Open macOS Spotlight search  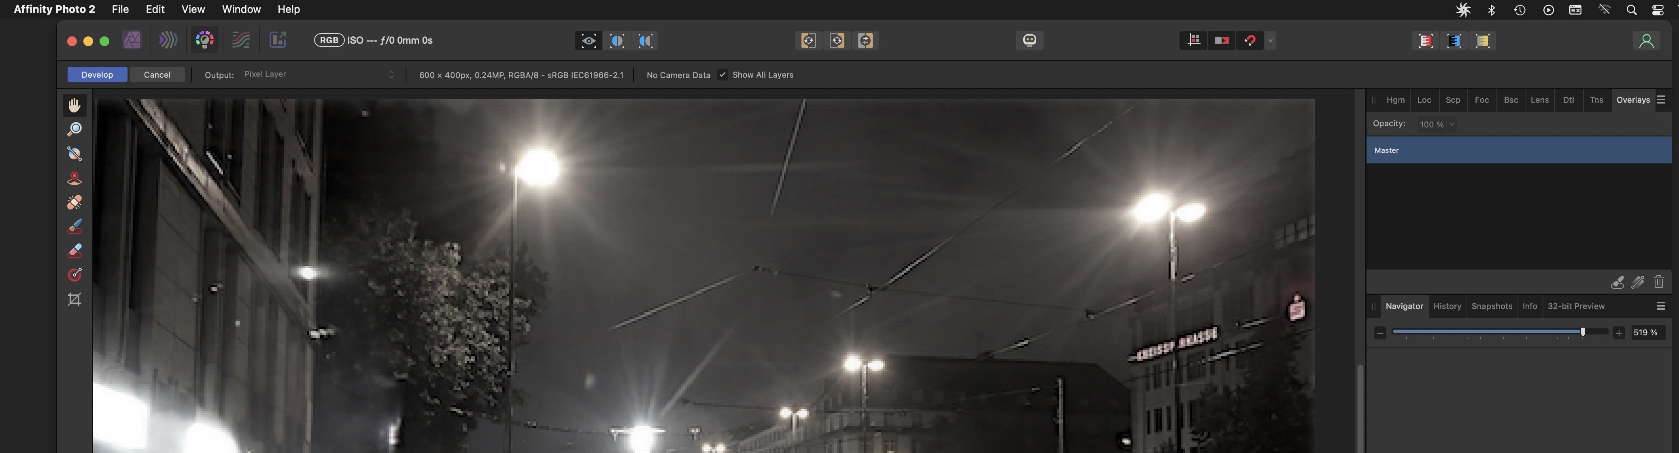point(1631,10)
